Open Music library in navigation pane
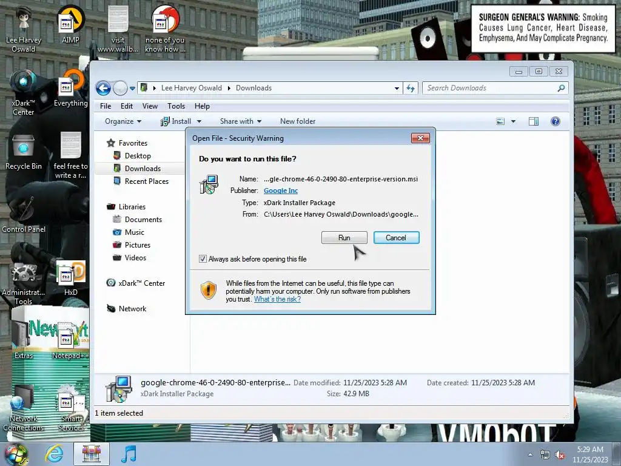 pyautogui.click(x=134, y=232)
